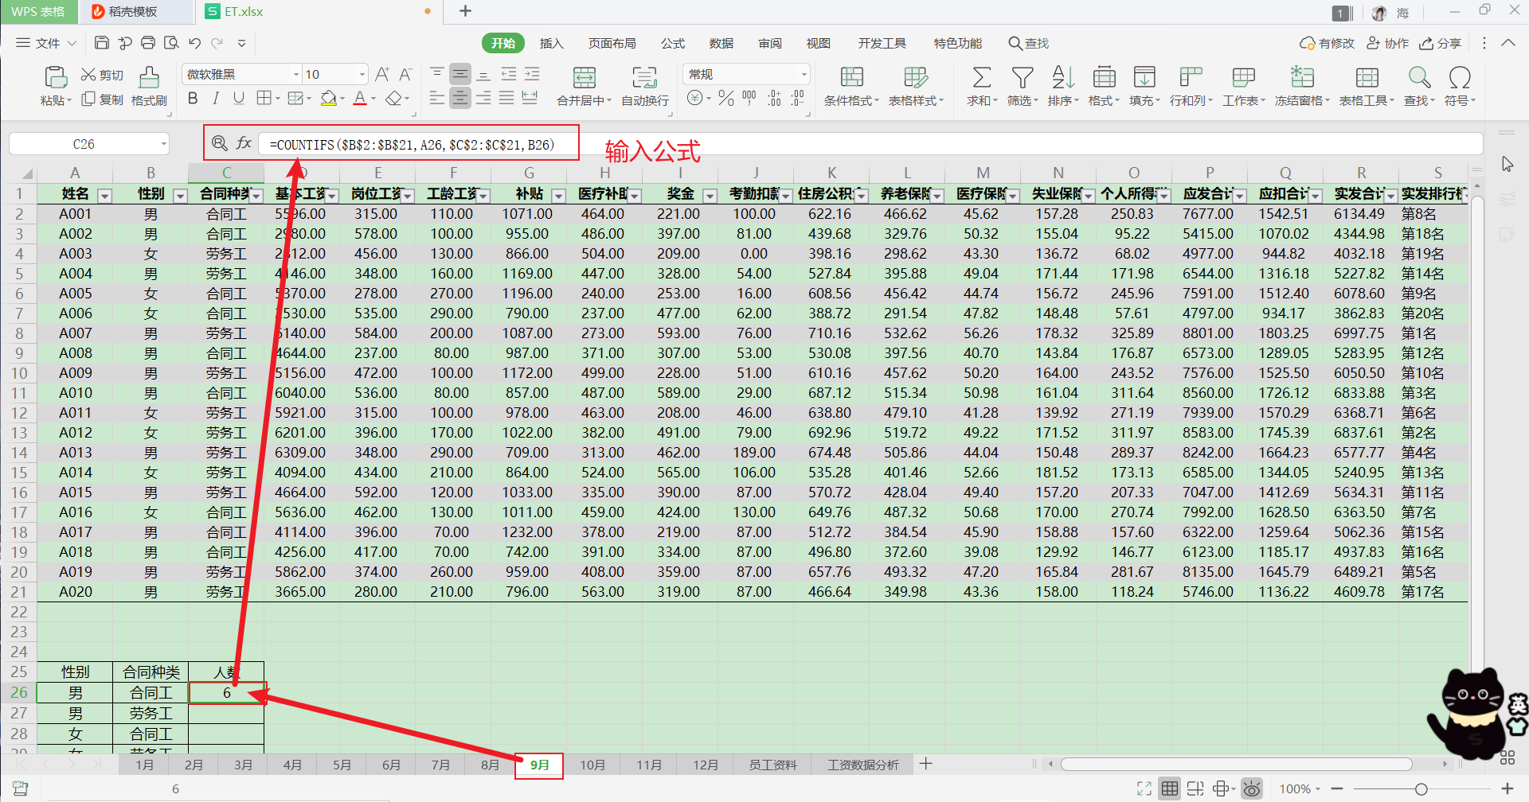This screenshot has height=802, width=1529.
Task: Toggle Italic formatting
Action: tap(216, 98)
